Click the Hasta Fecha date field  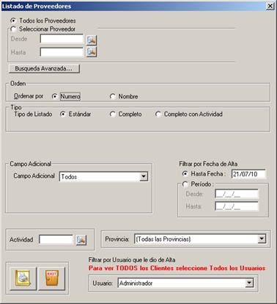pos(248,174)
